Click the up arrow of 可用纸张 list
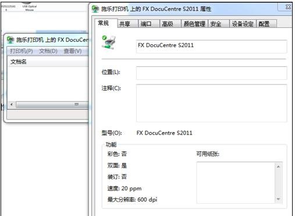The height and width of the screenshot is (216, 295). click(x=278, y=167)
